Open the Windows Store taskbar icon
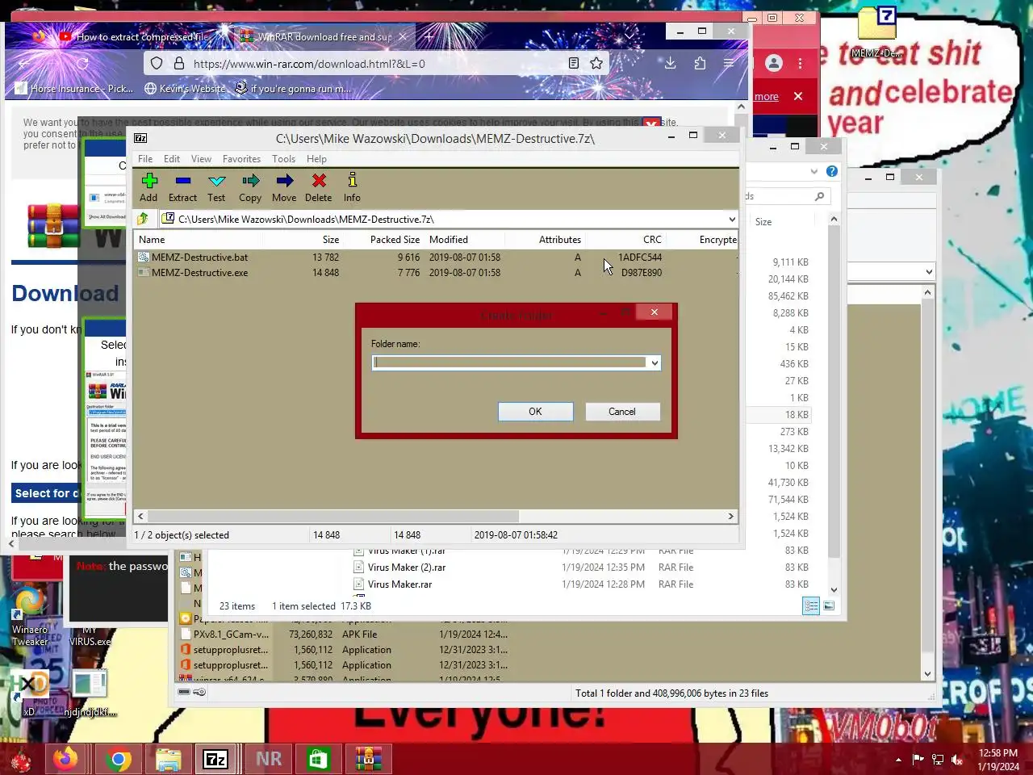1033x775 pixels. click(x=318, y=759)
